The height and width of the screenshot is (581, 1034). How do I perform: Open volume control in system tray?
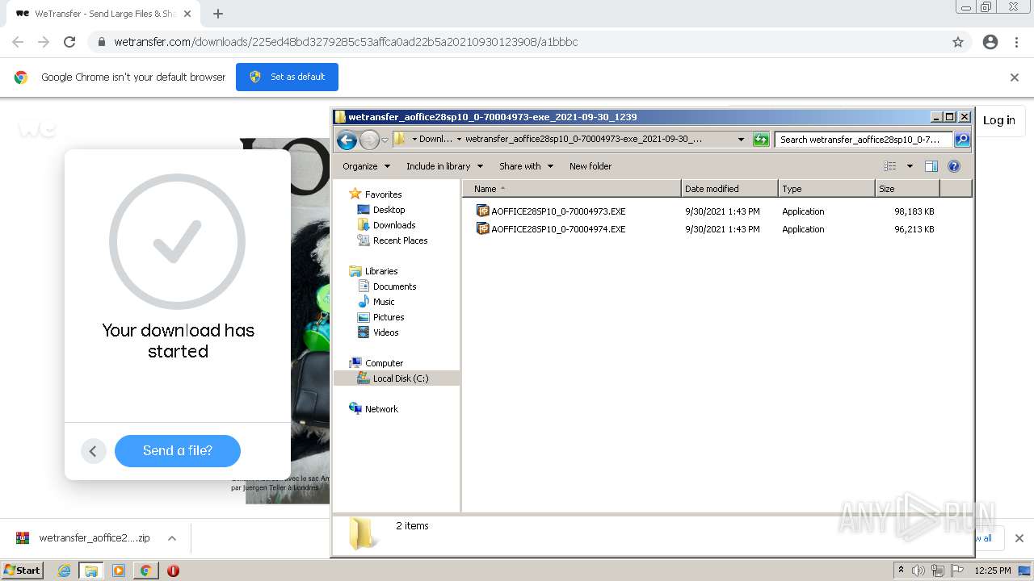[x=918, y=571]
